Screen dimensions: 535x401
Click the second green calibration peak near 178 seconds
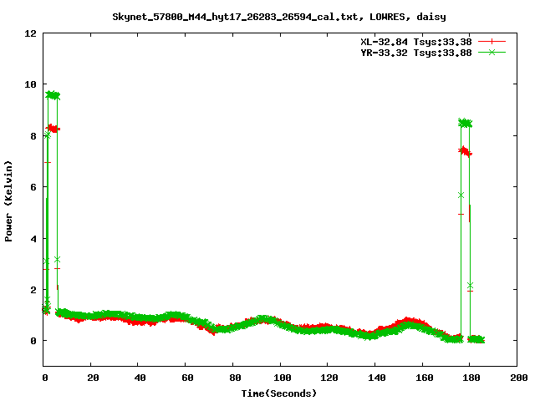(465, 123)
